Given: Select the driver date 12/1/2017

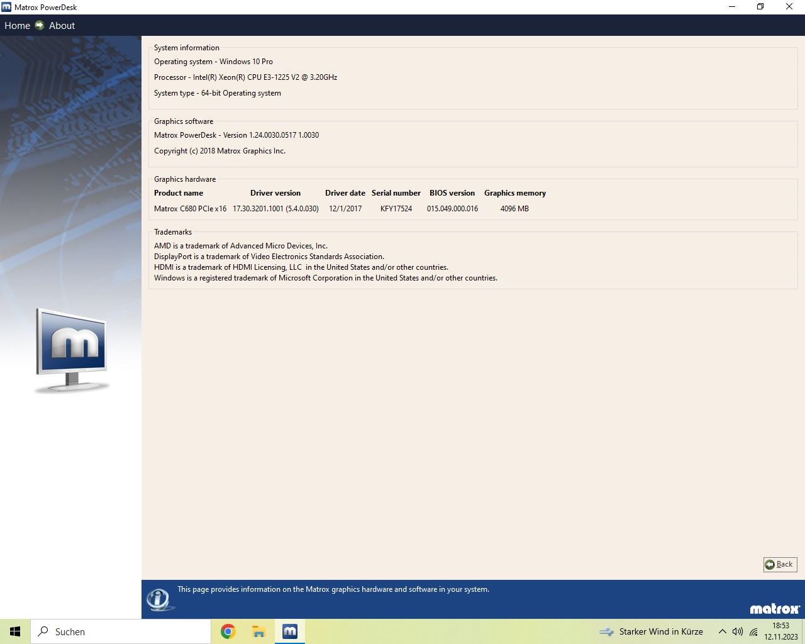Looking at the screenshot, I should coord(345,209).
